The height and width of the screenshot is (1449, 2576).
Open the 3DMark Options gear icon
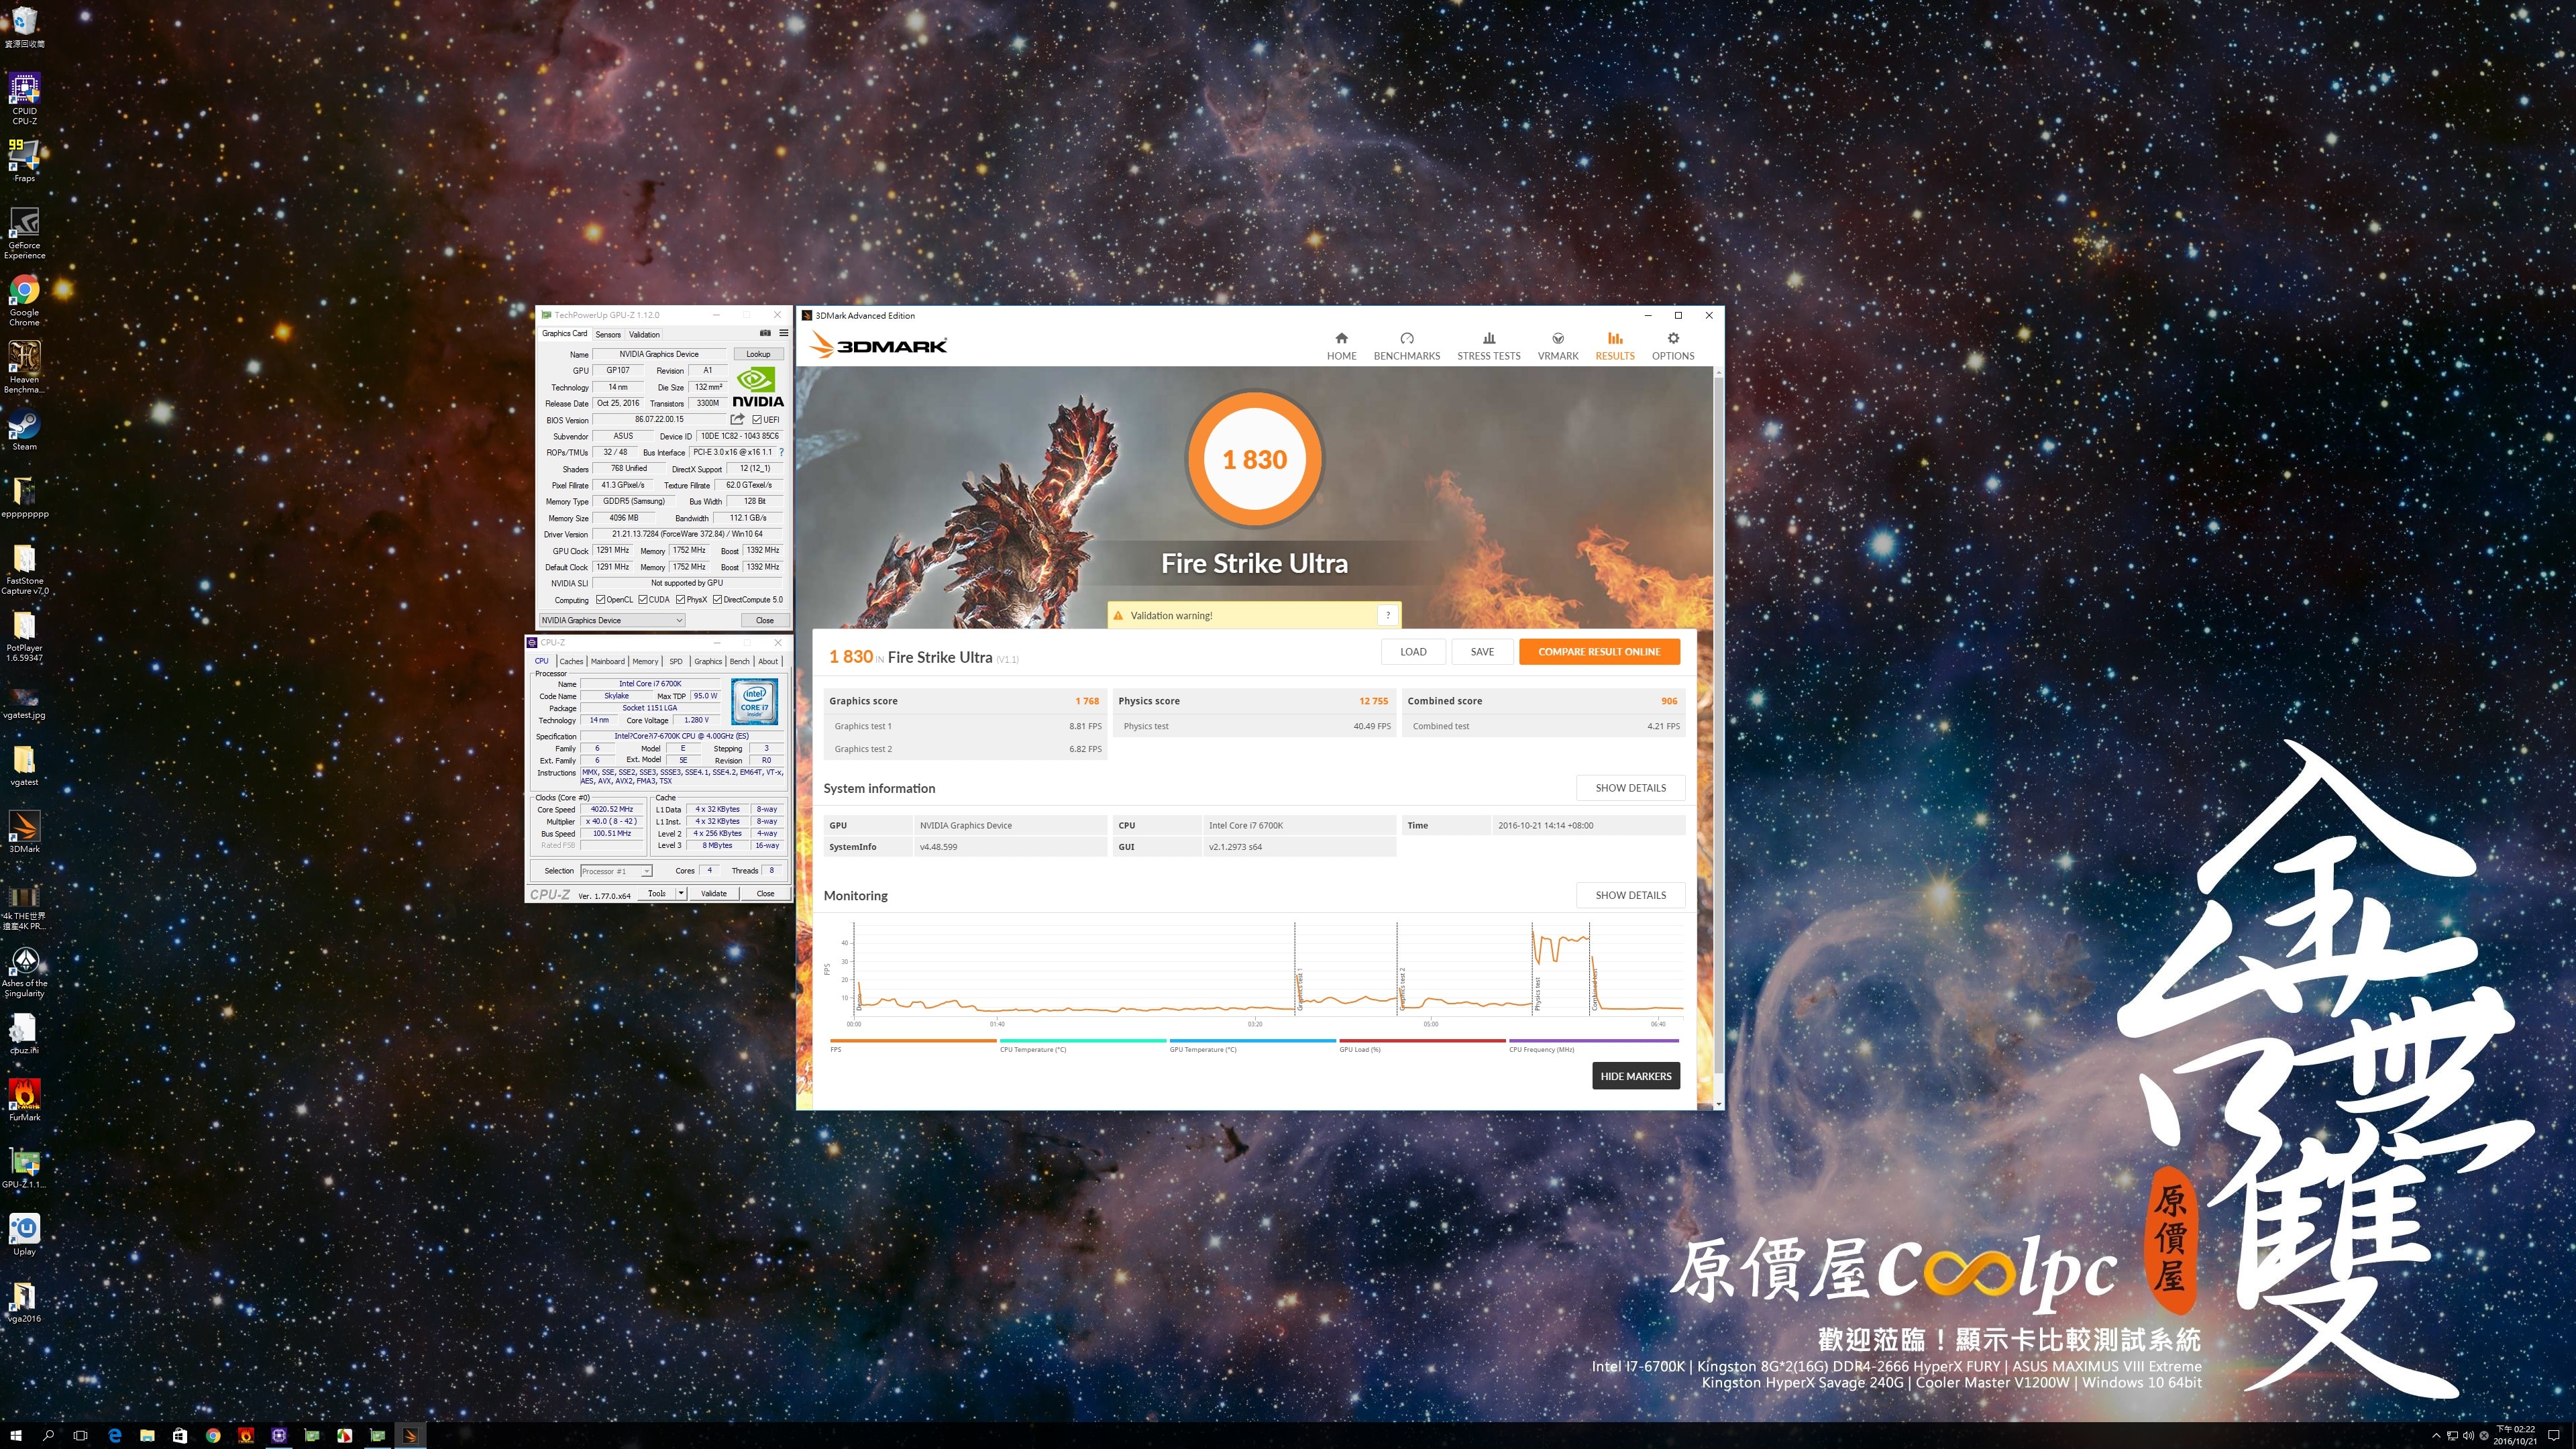(x=1672, y=339)
